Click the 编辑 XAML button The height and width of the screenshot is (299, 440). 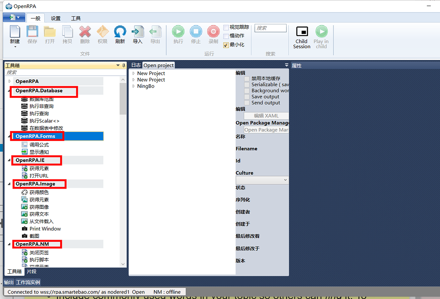(266, 116)
